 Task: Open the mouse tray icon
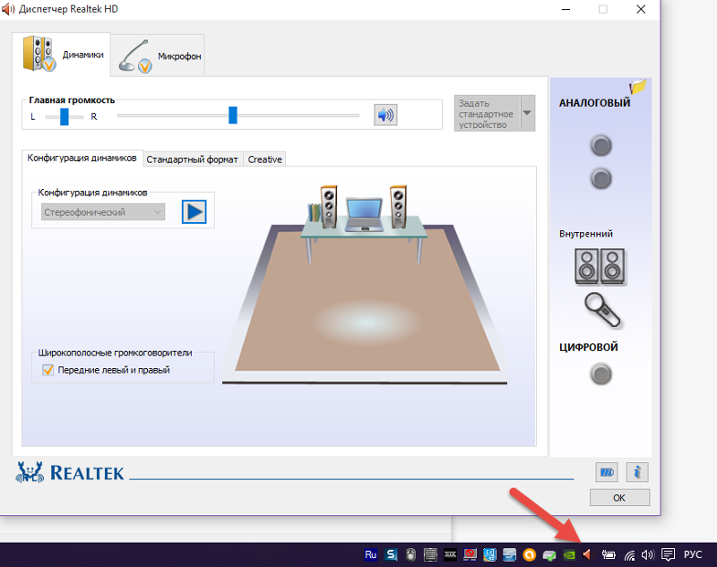coord(410,554)
